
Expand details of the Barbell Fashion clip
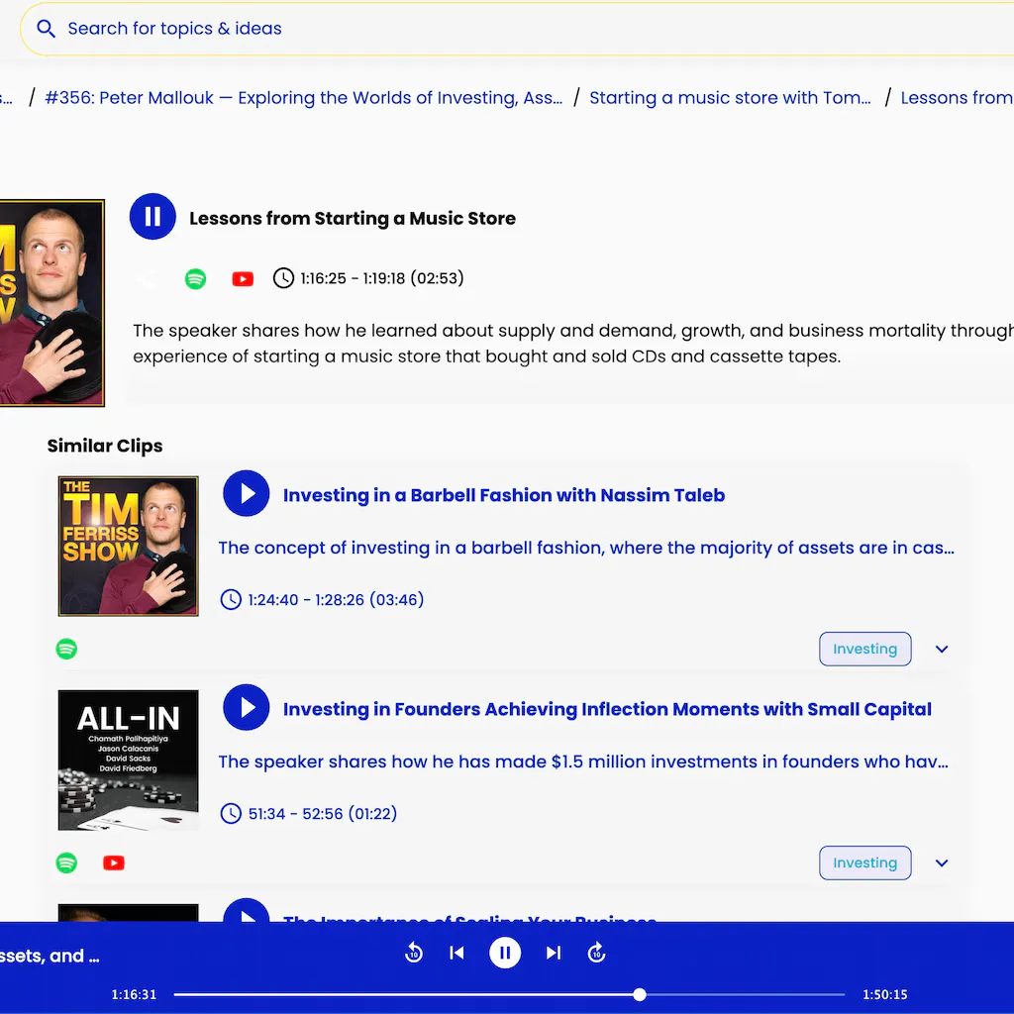click(942, 650)
